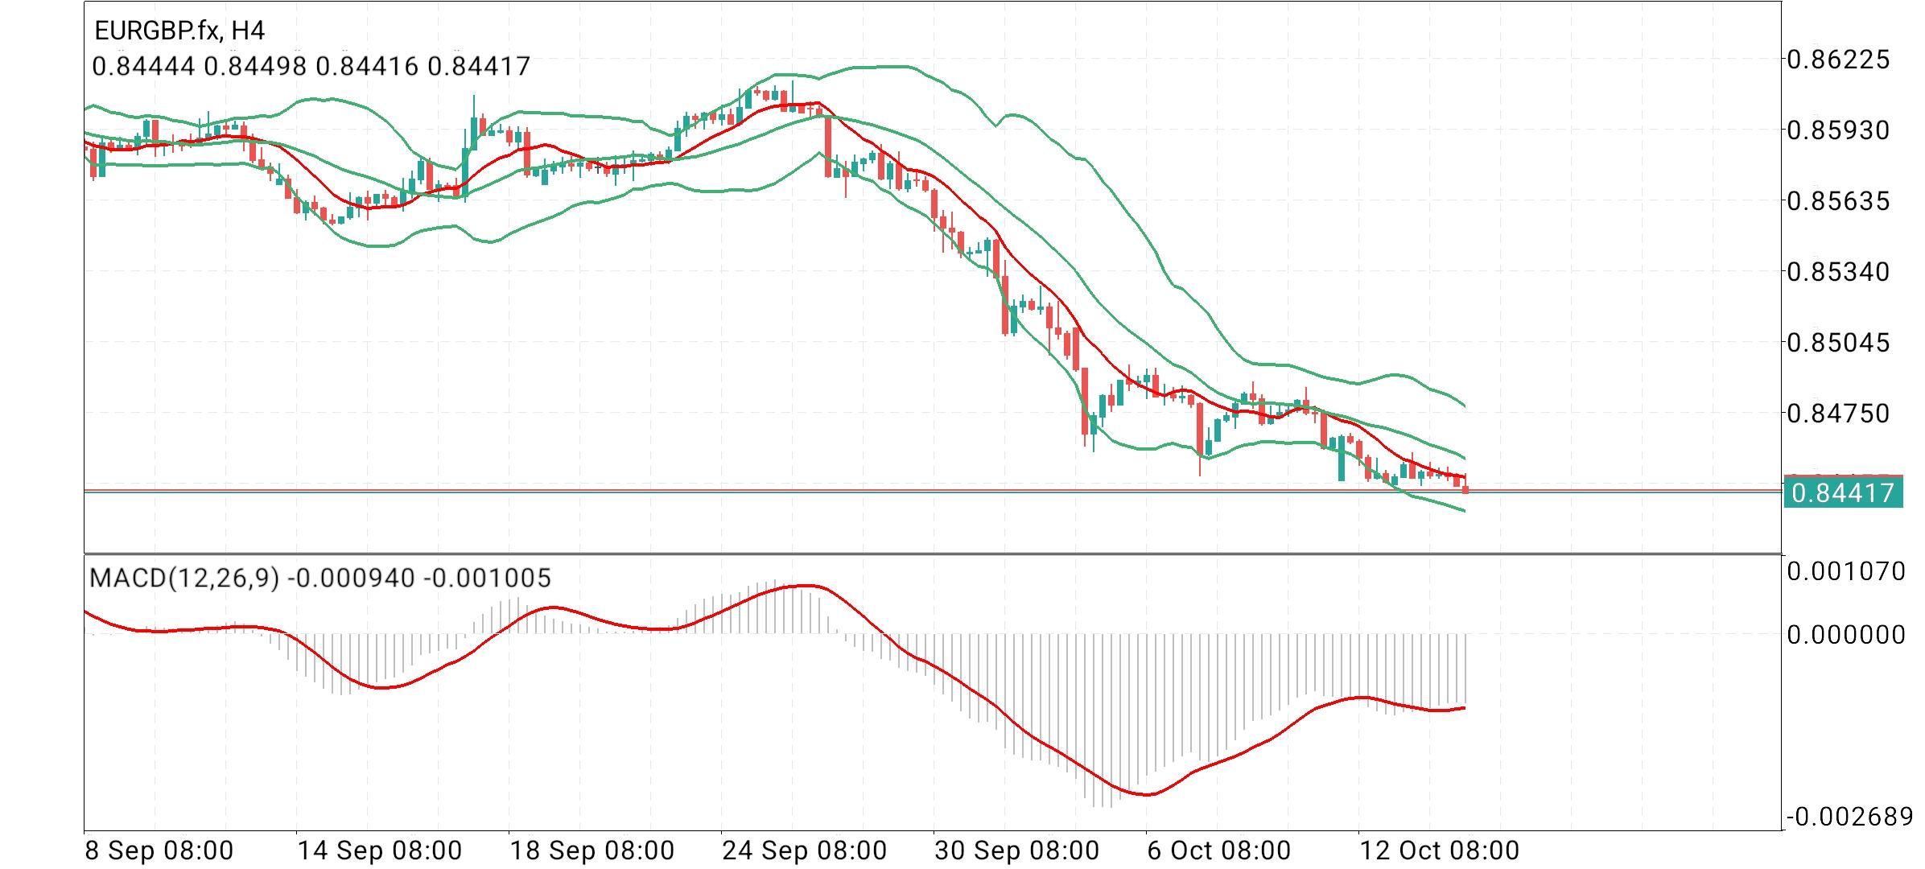
Task: Select price level 0.85045 on the axis
Action: (x=1838, y=342)
